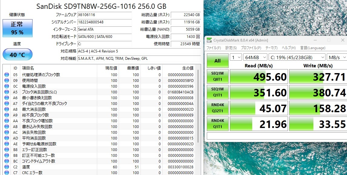Click the standard field ACS-4 Revision 5
The height and width of the screenshot is (175, 347).
coord(139,51)
